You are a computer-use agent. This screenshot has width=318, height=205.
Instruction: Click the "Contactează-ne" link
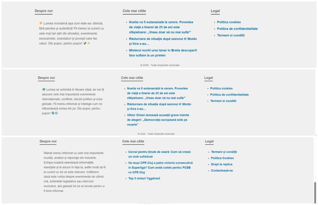tap(222, 171)
